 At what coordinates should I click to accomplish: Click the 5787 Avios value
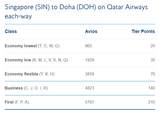pos(90,102)
